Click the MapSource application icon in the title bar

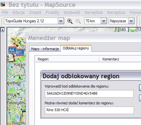[3, 5]
